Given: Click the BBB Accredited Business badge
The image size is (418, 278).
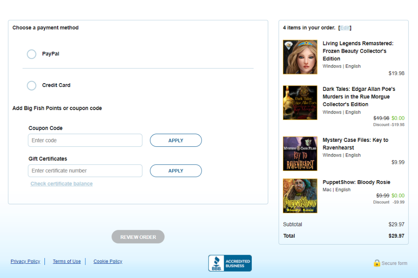Looking at the screenshot, I should click(230, 263).
